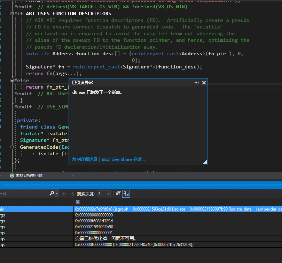Viewport: 282px width, 263px height.
Task: Start a Live Share session link
Action: (x=123, y=159)
